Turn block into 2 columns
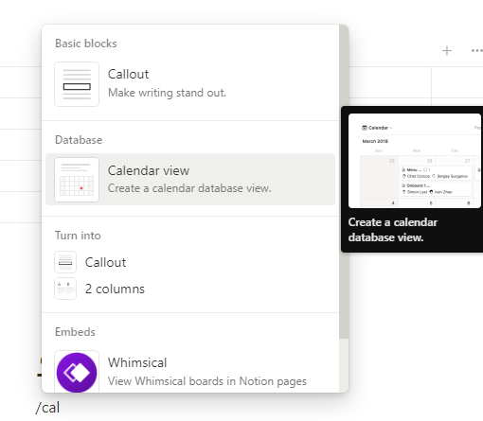 tap(190, 289)
